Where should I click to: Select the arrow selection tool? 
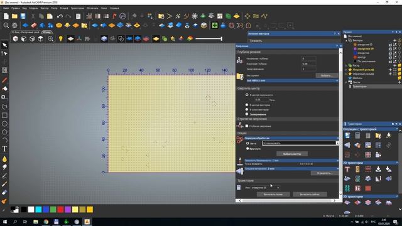[x=4, y=45]
